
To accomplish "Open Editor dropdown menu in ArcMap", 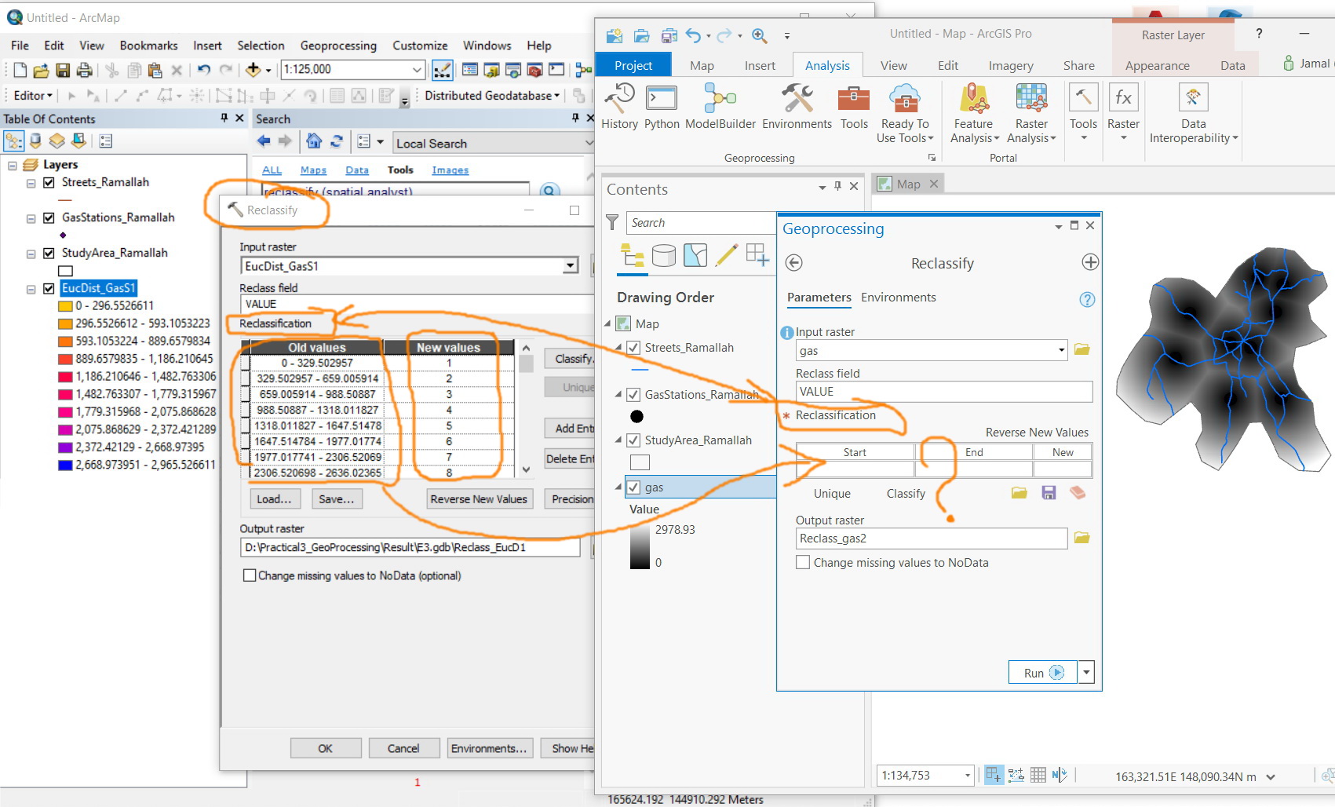I will click(x=33, y=95).
